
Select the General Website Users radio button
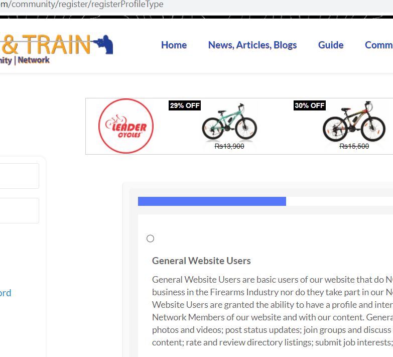pyautogui.click(x=151, y=239)
